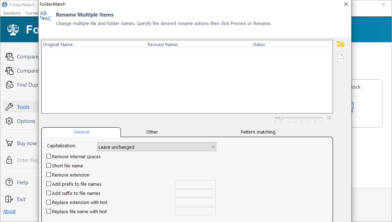Click the Find Duplicates magnifier icon
This screenshot has height=222, width=392.
10,85
